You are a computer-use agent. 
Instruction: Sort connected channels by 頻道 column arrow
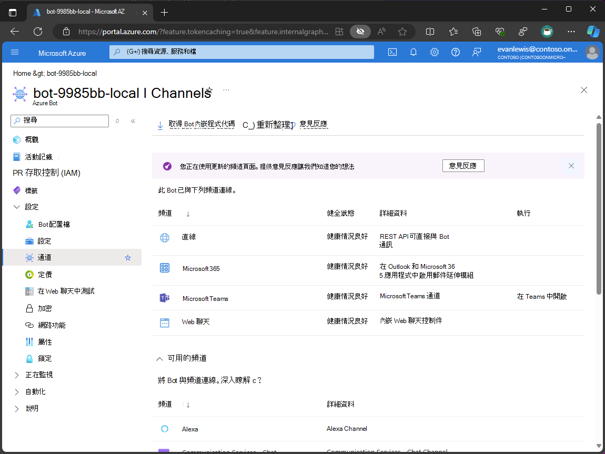188,214
